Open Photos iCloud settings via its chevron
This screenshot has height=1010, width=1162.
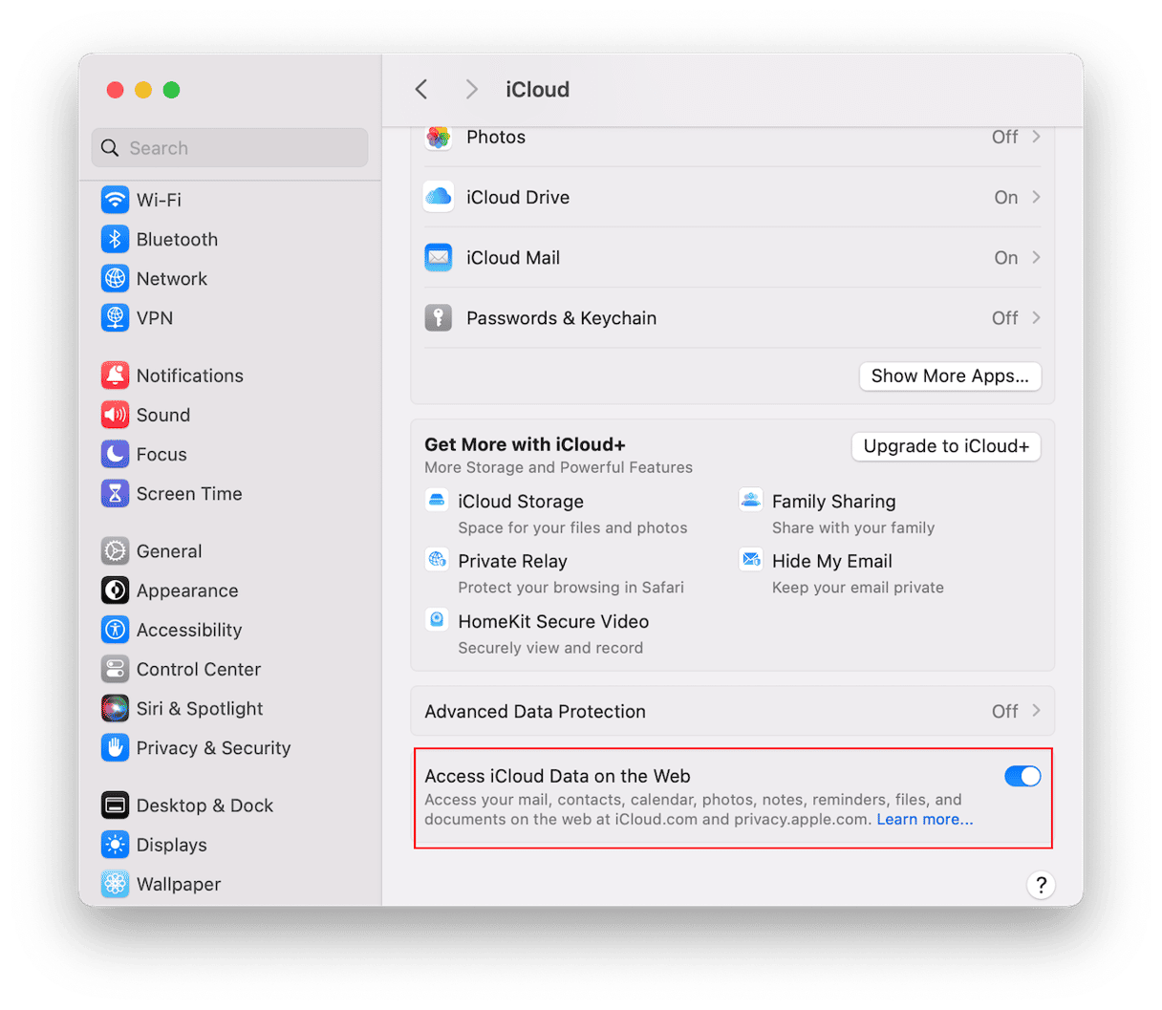tap(1037, 137)
